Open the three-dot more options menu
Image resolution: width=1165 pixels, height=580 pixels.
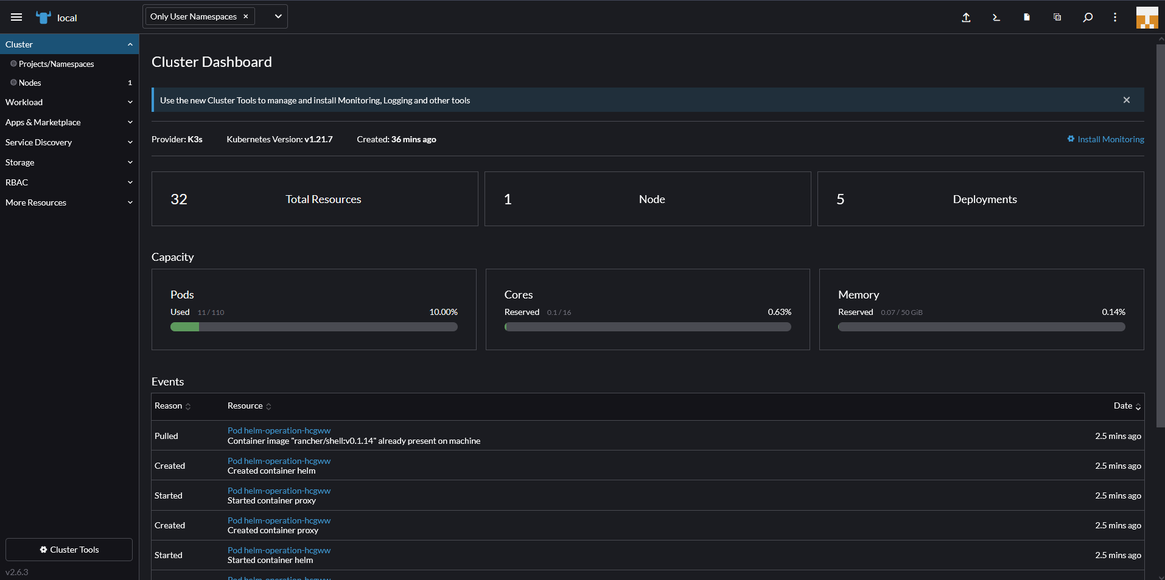click(1115, 17)
